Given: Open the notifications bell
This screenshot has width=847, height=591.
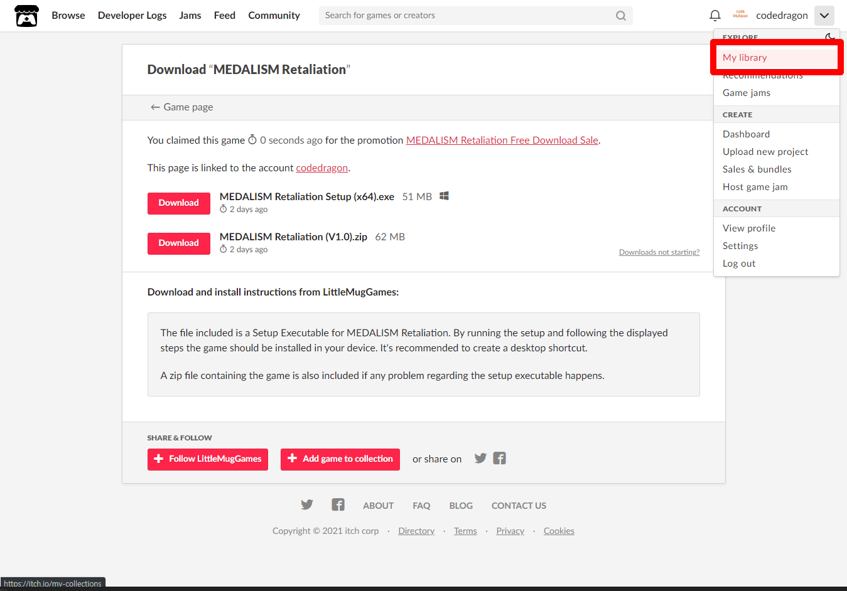Looking at the screenshot, I should tap(715, 16).
